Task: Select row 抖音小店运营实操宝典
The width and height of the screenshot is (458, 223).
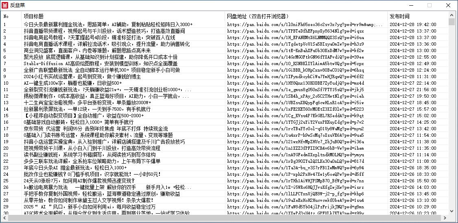Action: [x=225, y=142]
